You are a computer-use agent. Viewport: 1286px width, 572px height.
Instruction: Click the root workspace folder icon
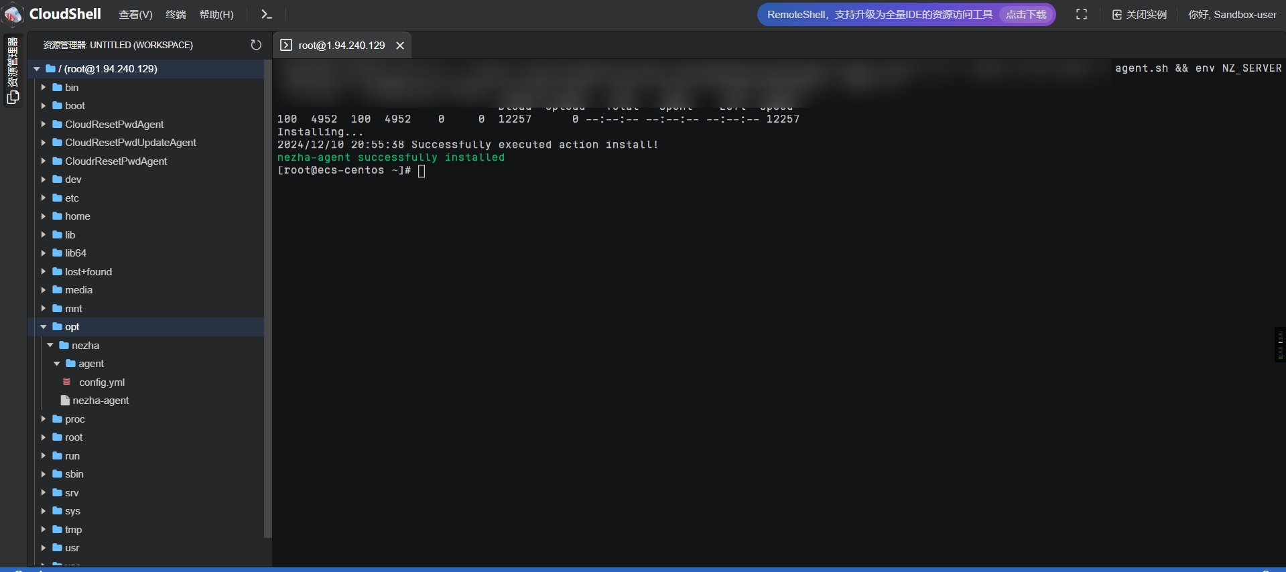[x=50, y=69]
